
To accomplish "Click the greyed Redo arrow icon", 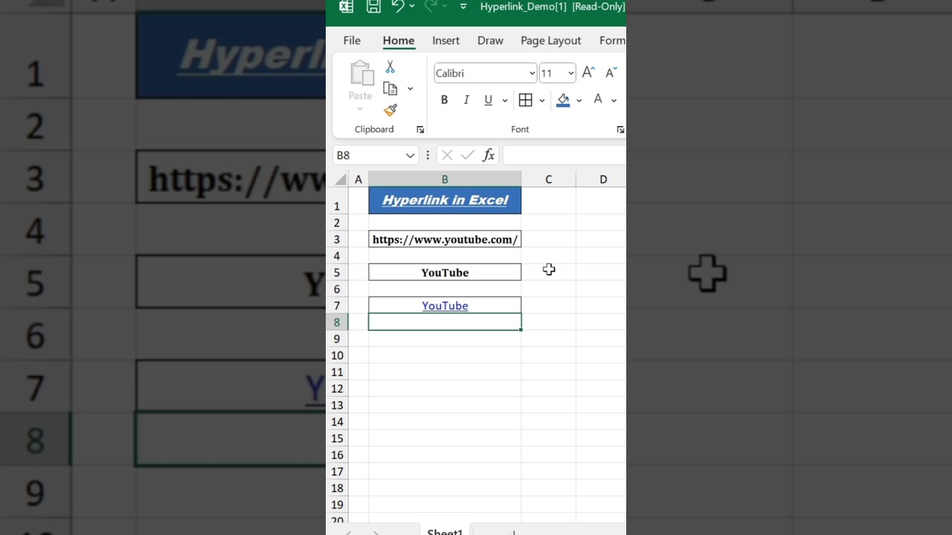I will (430, 6).
